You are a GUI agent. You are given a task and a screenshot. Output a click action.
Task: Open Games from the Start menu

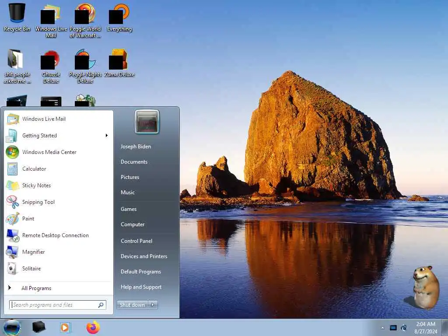(x=129, y=209)
